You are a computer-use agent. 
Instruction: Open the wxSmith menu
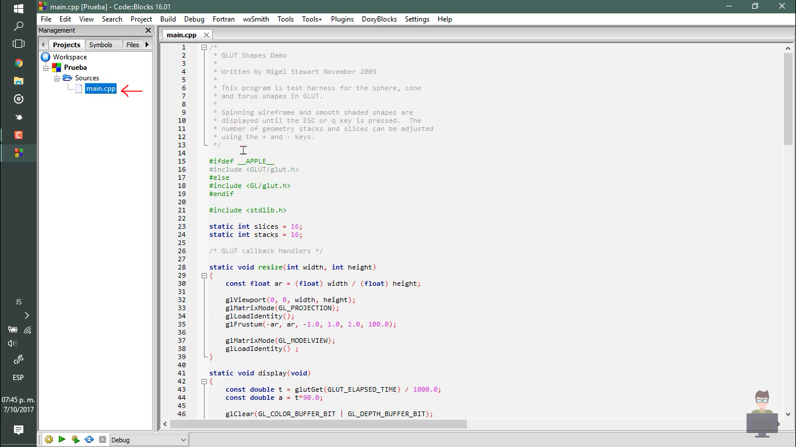[x=256, y=19]
